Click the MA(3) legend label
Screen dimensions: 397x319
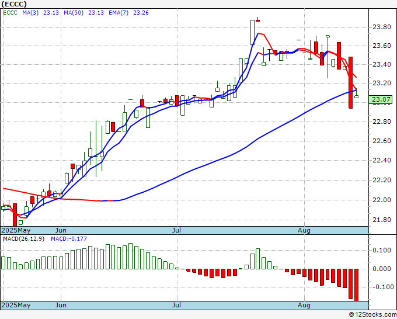pos(30,13)
